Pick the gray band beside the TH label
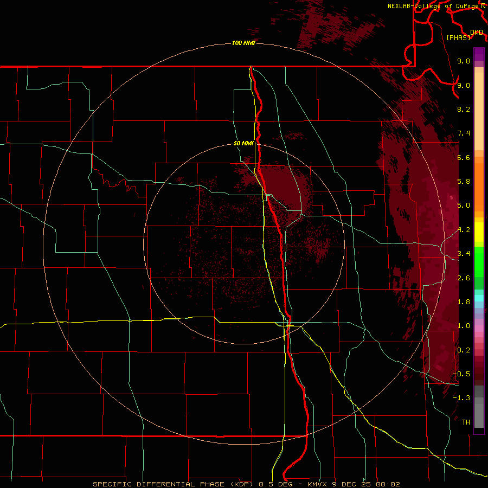Image resolution: width=488 pixels, height=488 pixels. pyautogui.click(x=479, y=417)
